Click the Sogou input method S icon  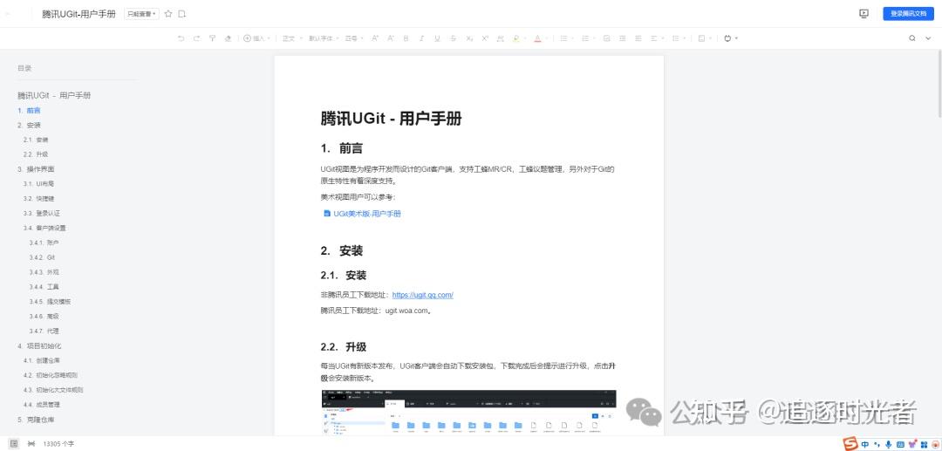850,444
